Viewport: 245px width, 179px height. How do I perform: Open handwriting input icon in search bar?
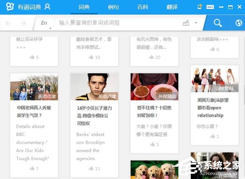point(186,23)
